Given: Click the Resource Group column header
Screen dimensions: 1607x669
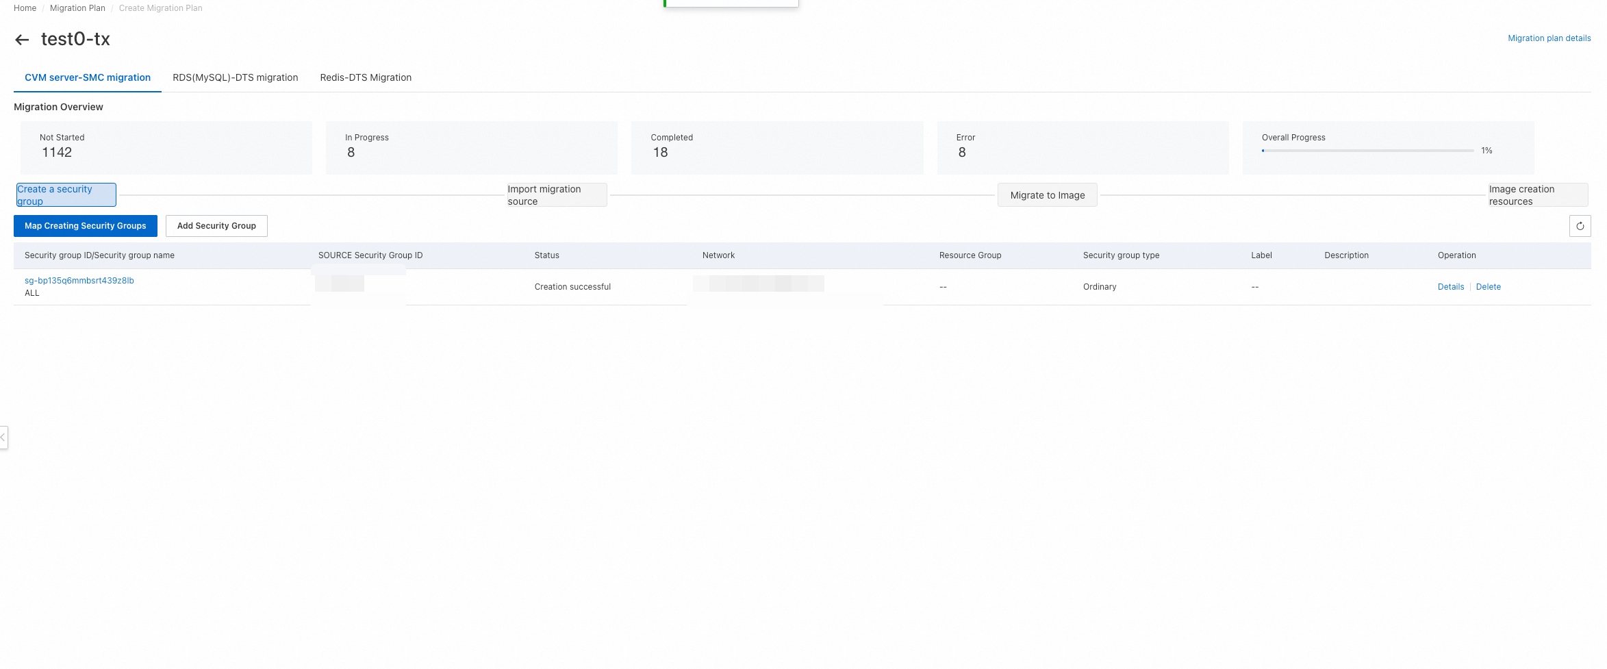Looking at the screenshot, I should [970, 255].
